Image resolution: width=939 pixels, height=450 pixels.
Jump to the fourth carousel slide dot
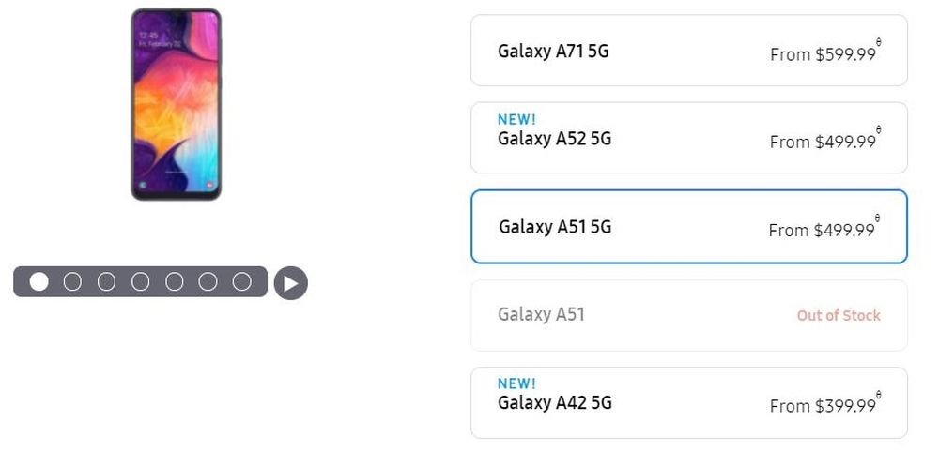pyautogui.click(x=140, y=281)
